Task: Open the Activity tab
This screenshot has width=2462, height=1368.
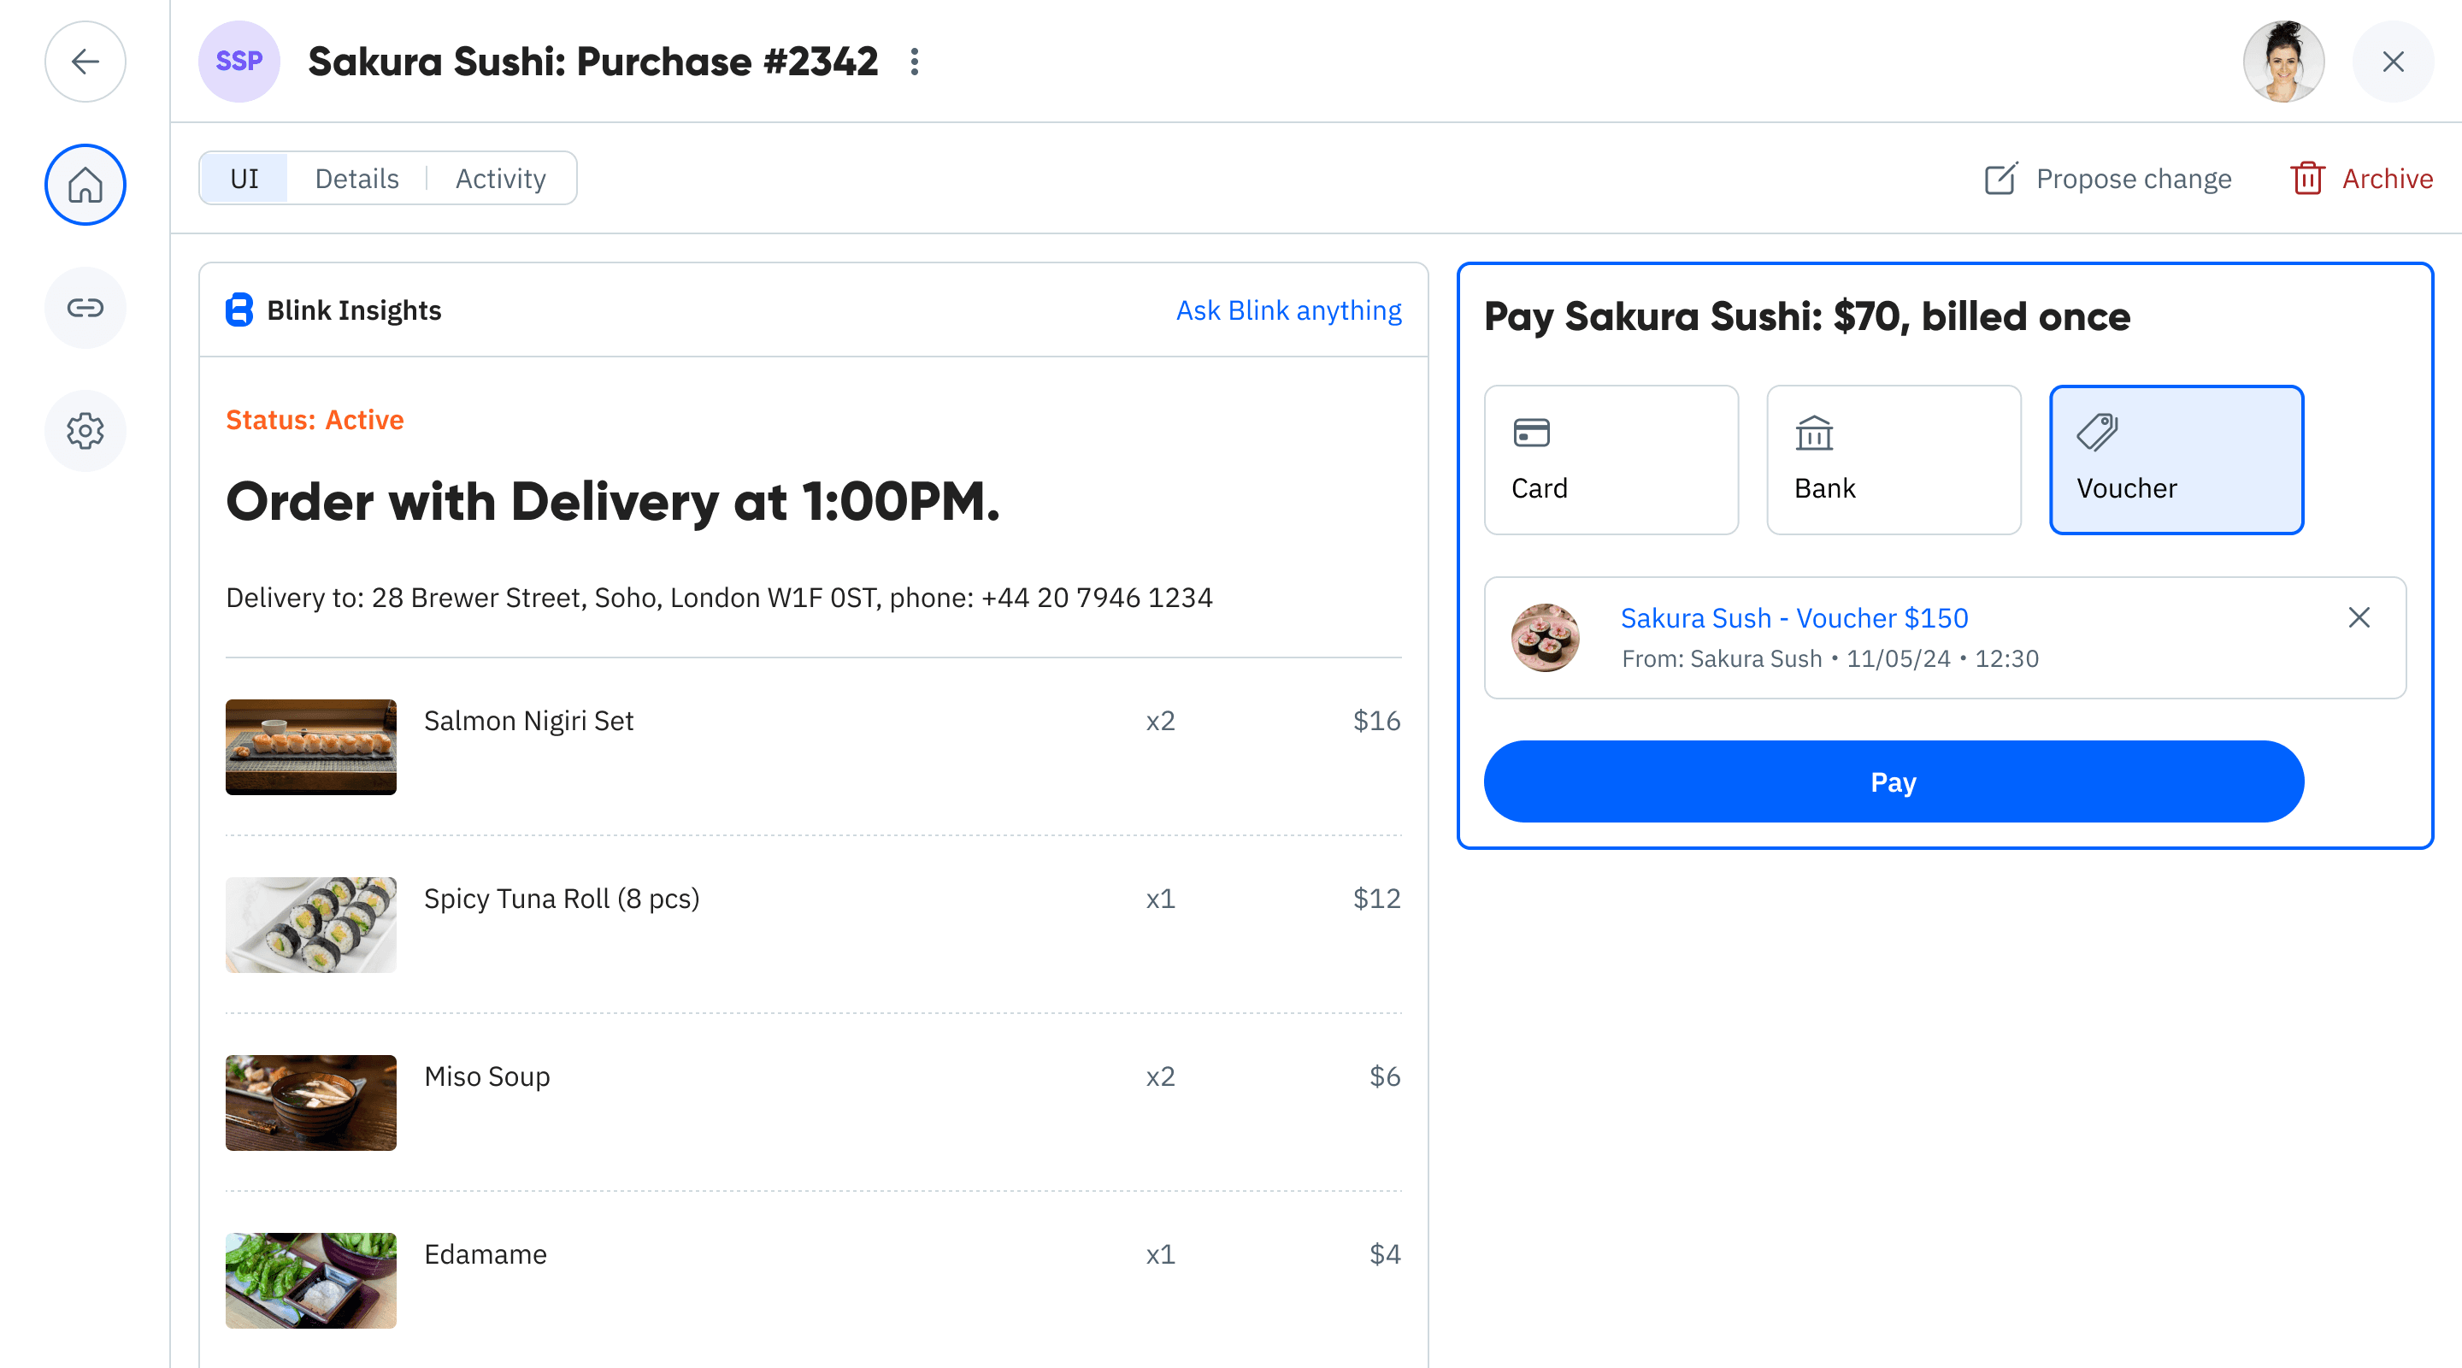Action: 500,178
